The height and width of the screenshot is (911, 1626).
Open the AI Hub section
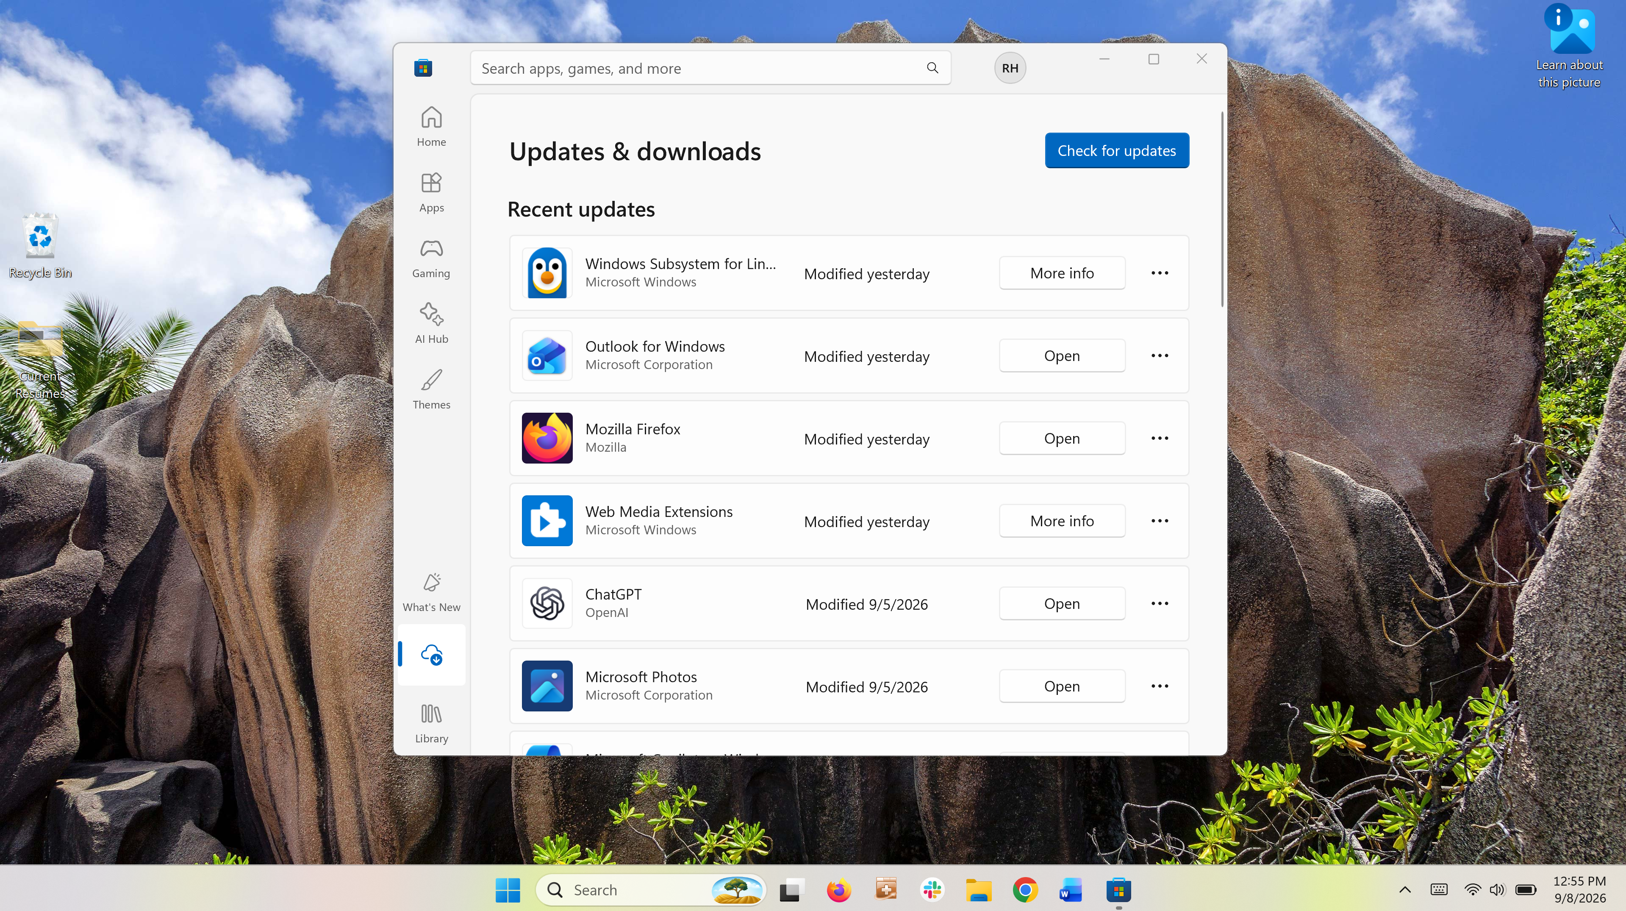click(431, 323)
